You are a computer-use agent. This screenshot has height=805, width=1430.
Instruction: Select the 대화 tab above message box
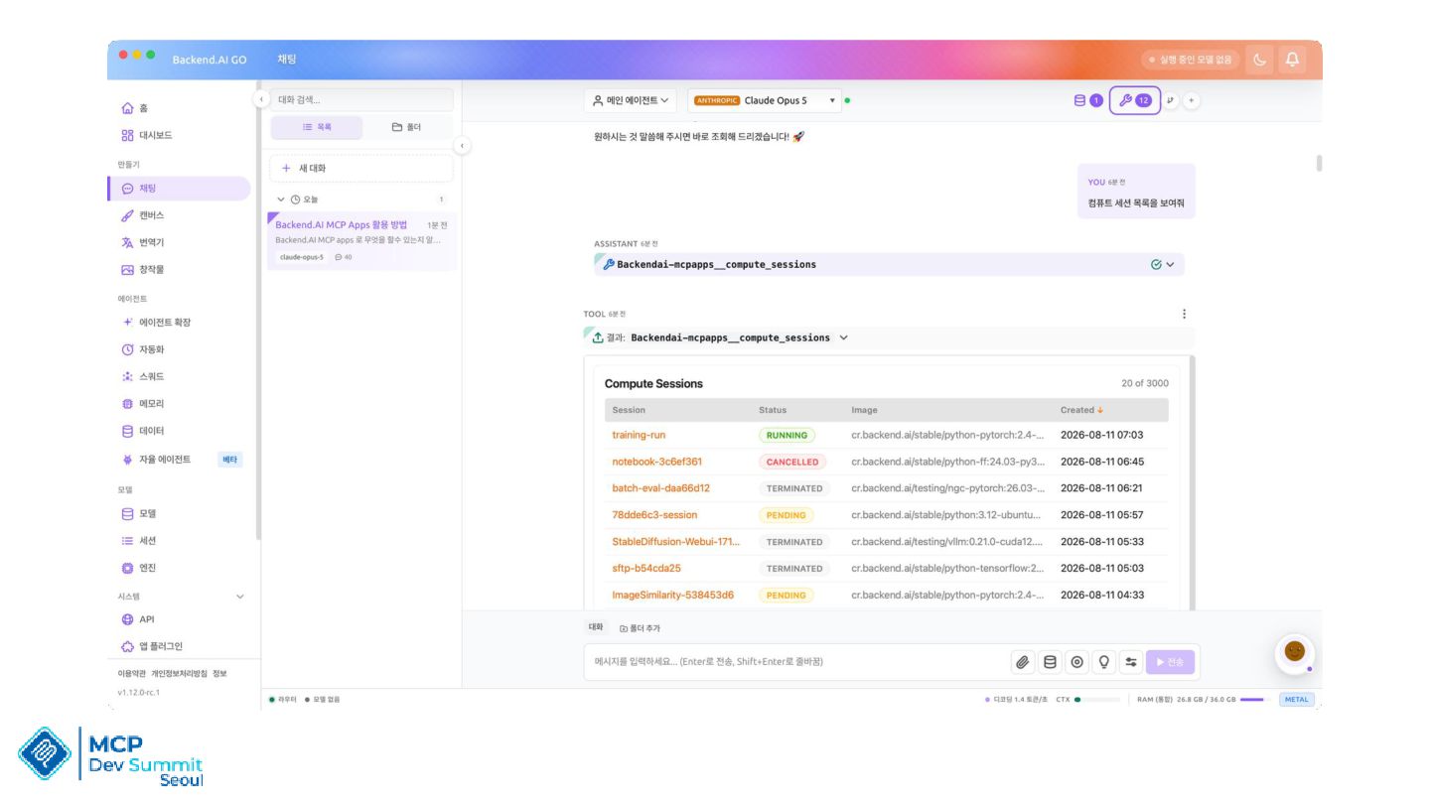click(596, 627)
